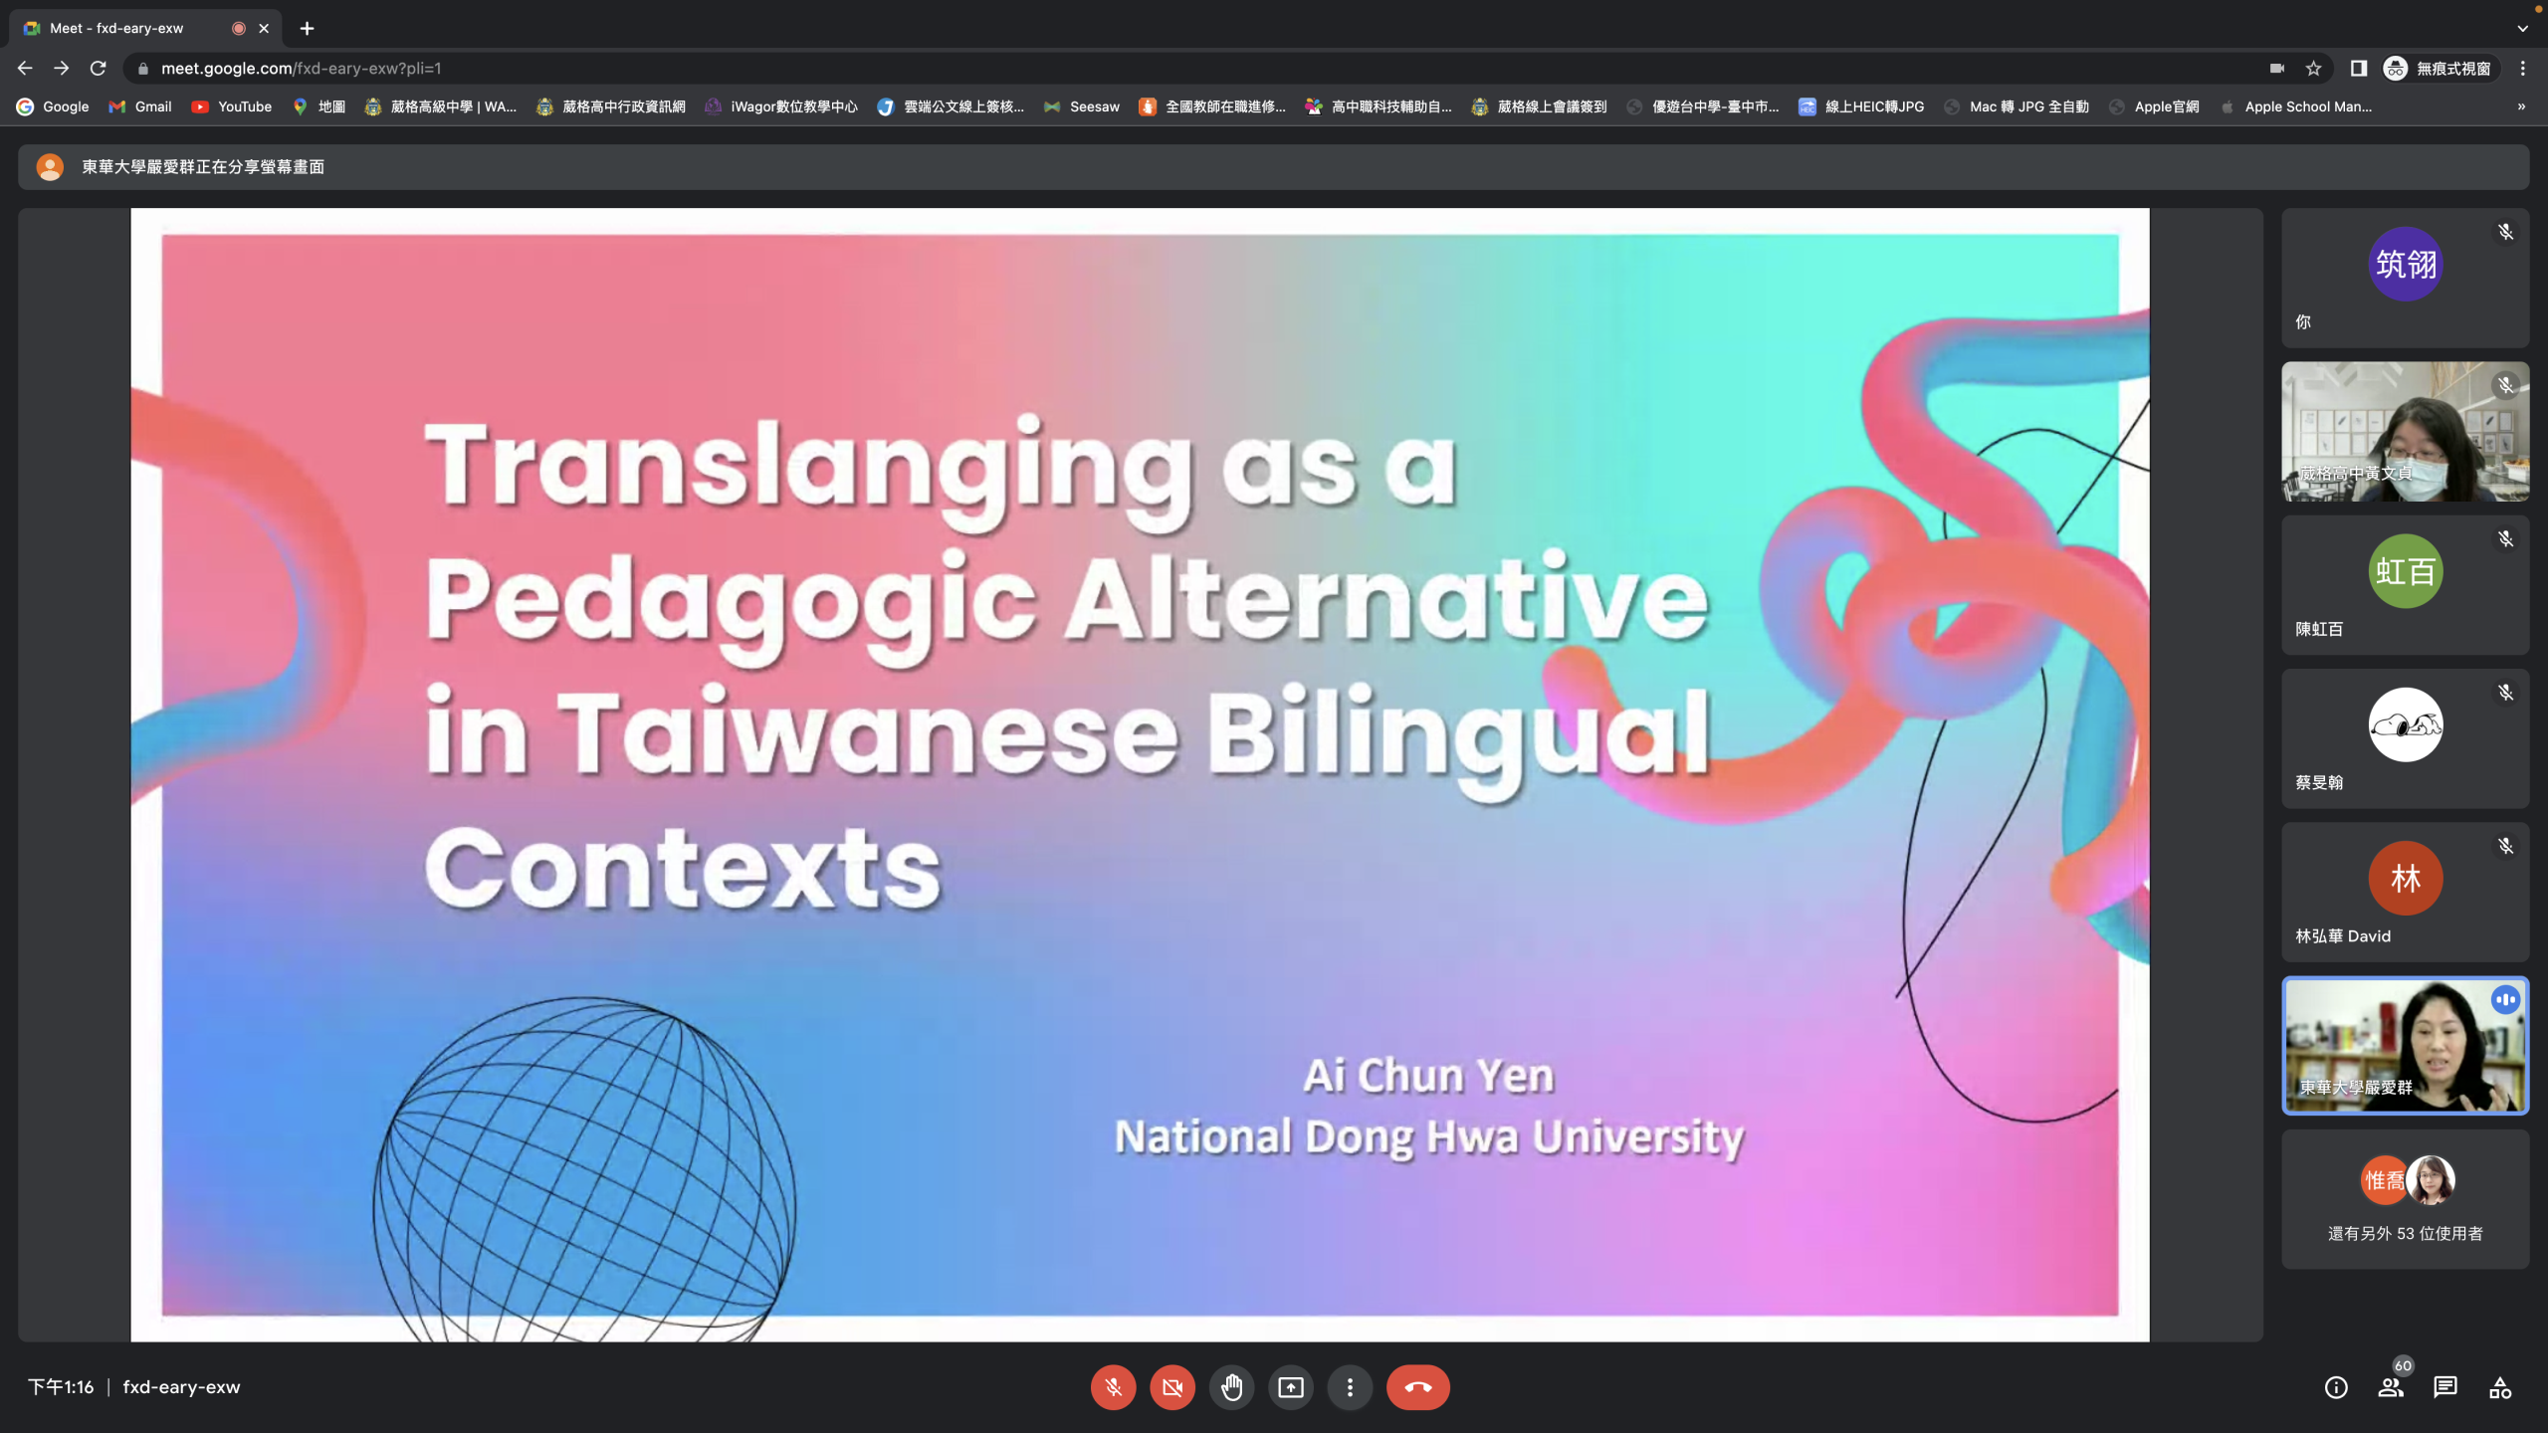Open the tab search dropdown arrow
The height and width of the screenshot is (1433, 2548).
2522,28
